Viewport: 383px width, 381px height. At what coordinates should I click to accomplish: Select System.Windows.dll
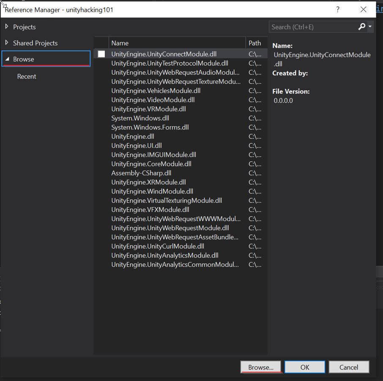point(181,118)
